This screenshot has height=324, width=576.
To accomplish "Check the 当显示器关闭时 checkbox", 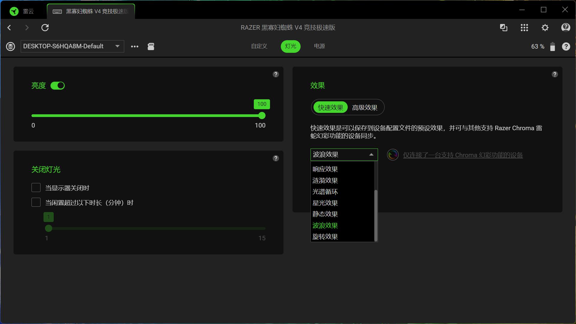I will (x=36, y=188).
